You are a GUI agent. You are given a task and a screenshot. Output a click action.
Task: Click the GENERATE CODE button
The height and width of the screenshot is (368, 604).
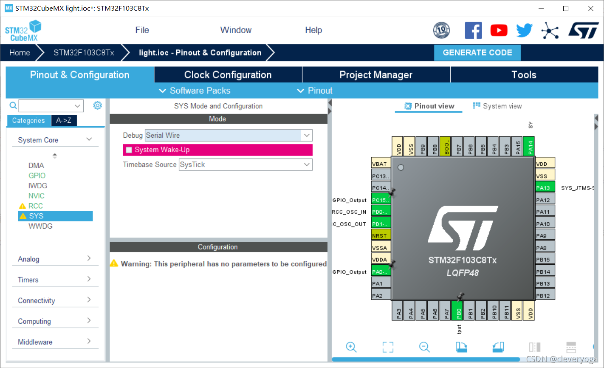(477, 53)
